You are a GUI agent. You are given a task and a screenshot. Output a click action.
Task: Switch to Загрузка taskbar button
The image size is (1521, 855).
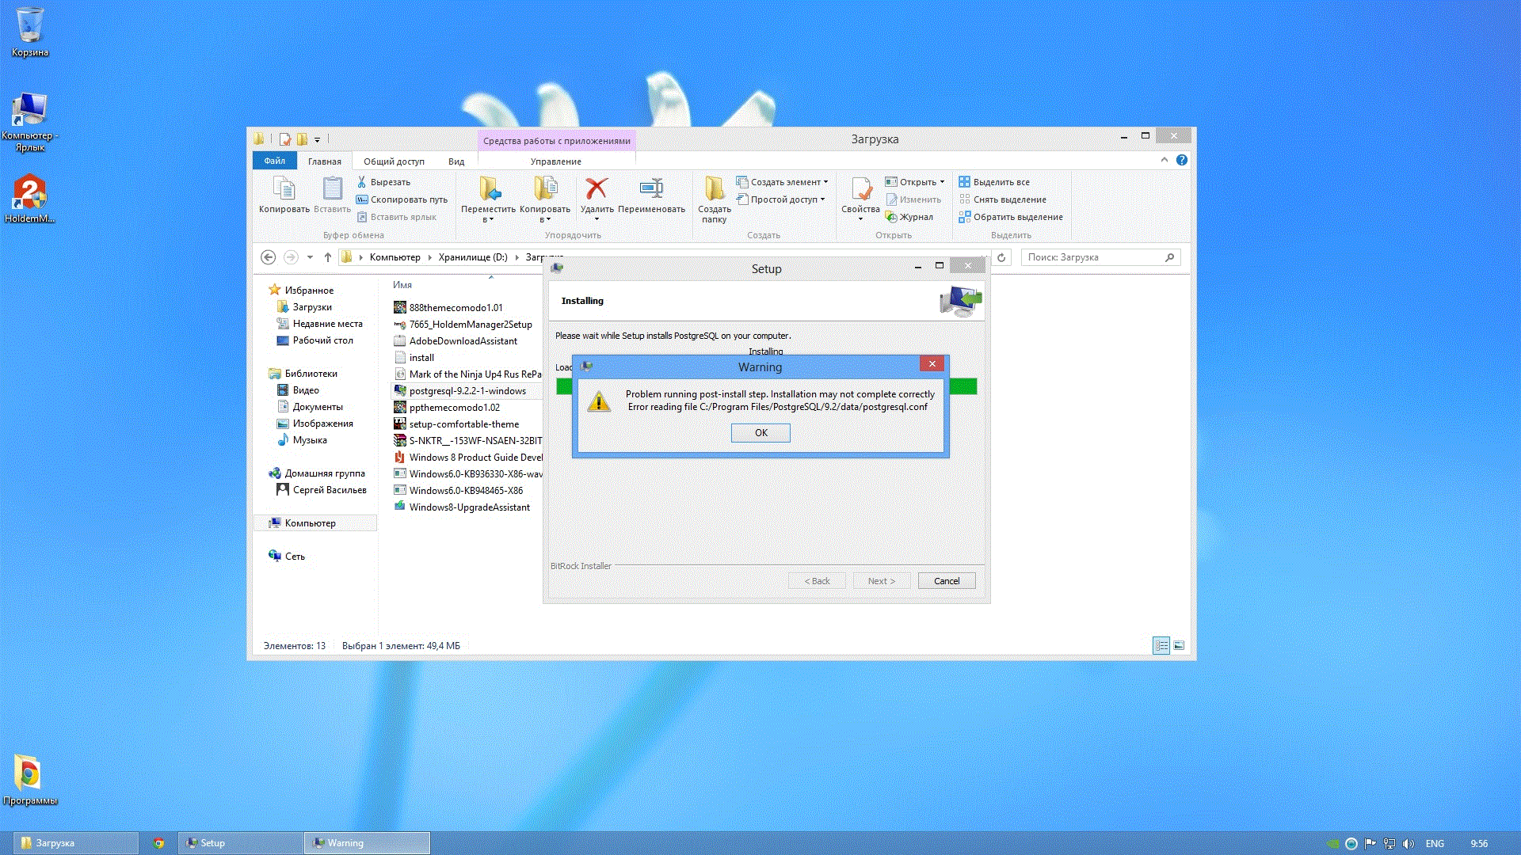tap(76, 843)
